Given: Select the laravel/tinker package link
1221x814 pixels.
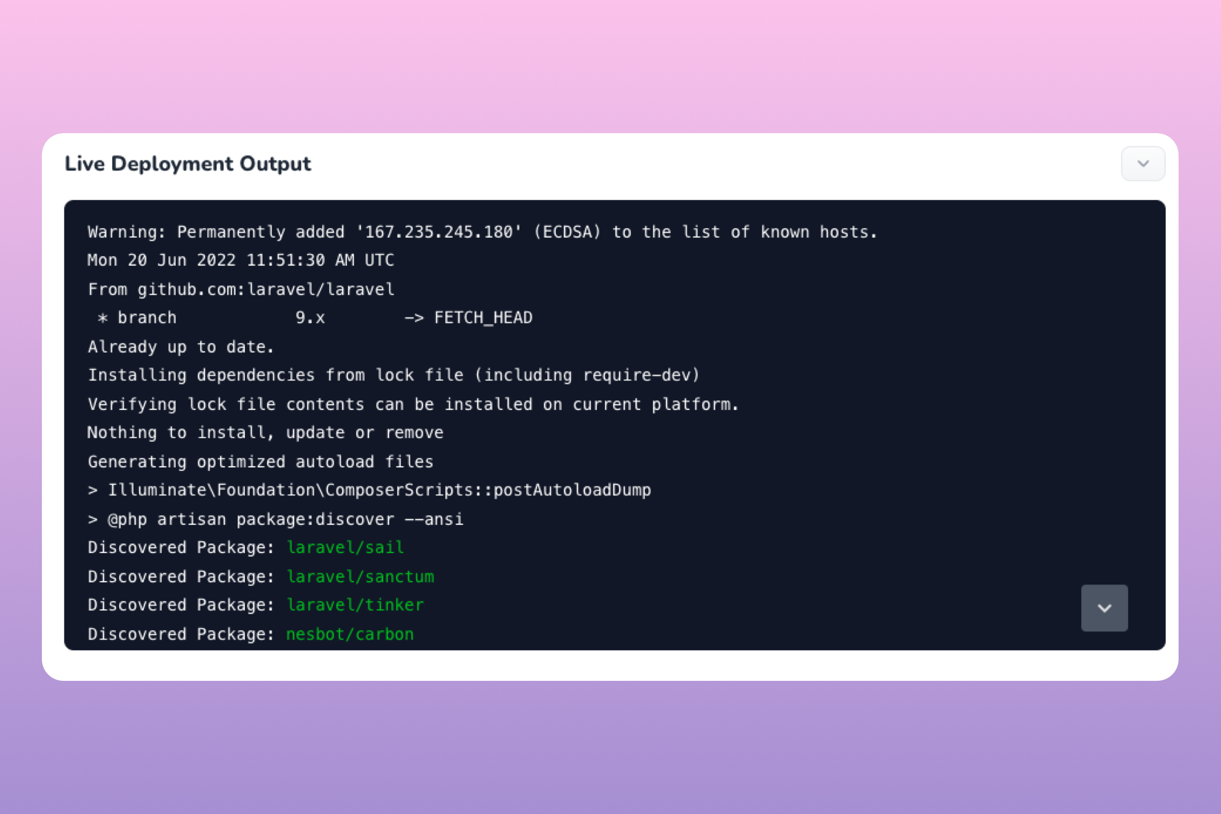Looking at the screenshot, I should click(x=354, y=605).
